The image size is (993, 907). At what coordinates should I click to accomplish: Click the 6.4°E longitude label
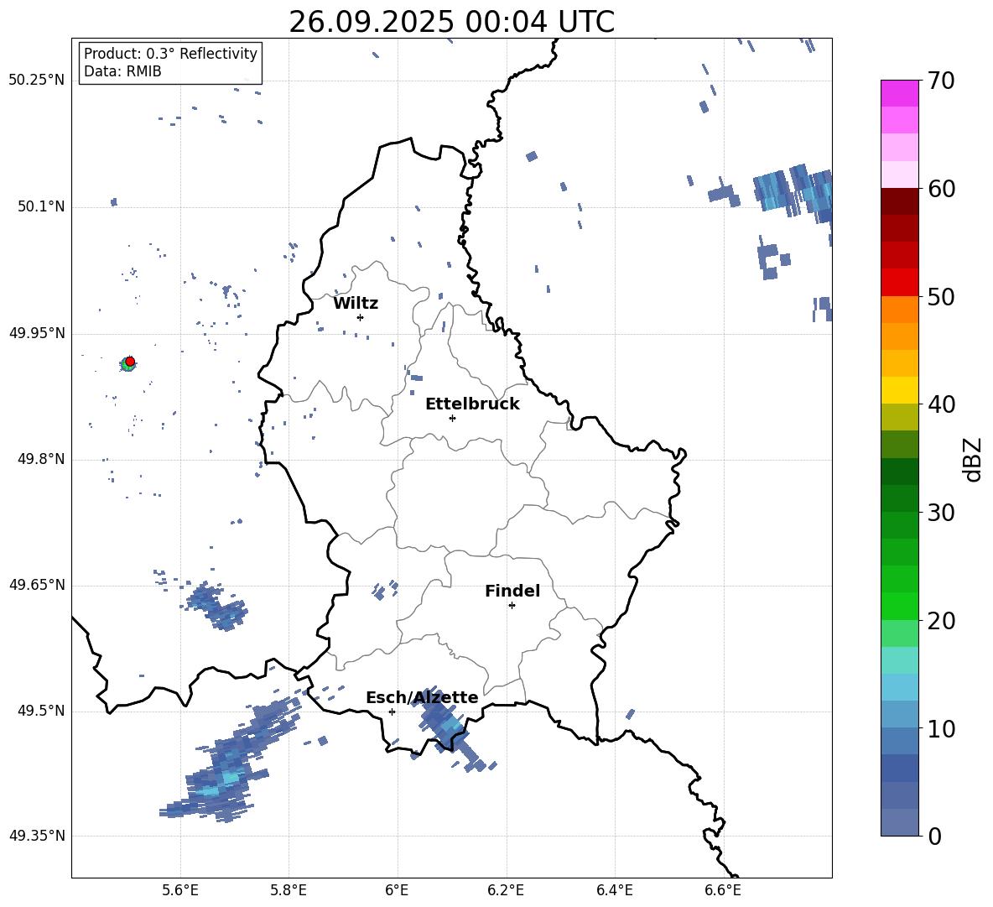(x=614, y=890)
